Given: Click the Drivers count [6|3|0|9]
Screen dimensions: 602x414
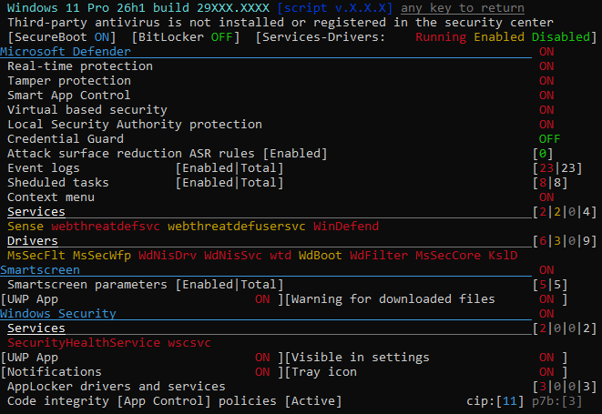Looking at the screenshot, I should 565,241.
